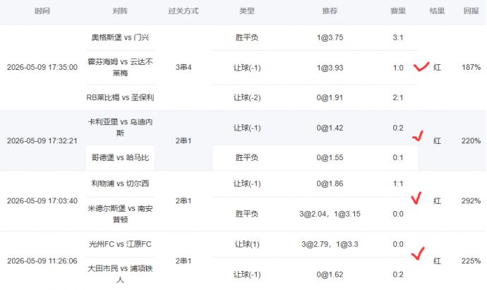Select the 对阵 column header
Viewport: 487px width, 290px height.
tap(120, 11)
